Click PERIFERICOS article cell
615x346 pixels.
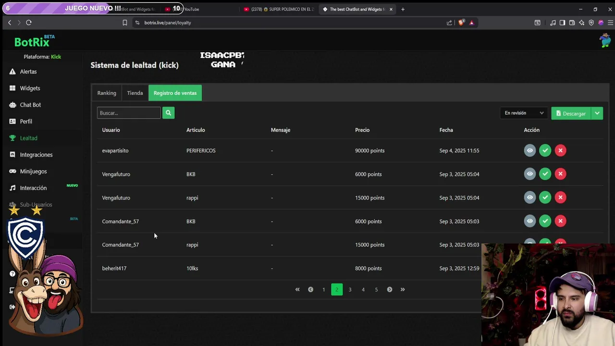(x=201, y=150)
